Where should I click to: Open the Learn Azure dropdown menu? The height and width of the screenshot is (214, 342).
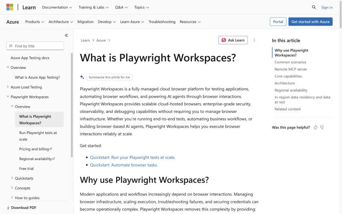coord(132,22)
